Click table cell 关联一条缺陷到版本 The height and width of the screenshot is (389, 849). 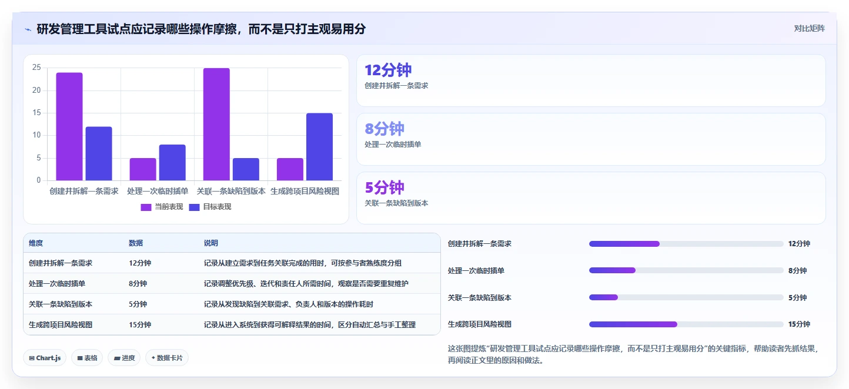tap(61, 304)
